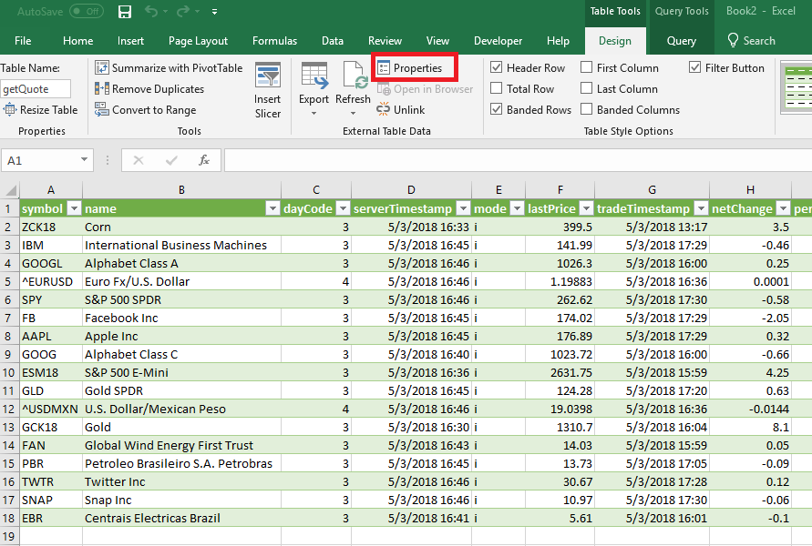This screenshot has width=812, height=546.
Task: Open the Page Layout tab
Action: (198, 41)
